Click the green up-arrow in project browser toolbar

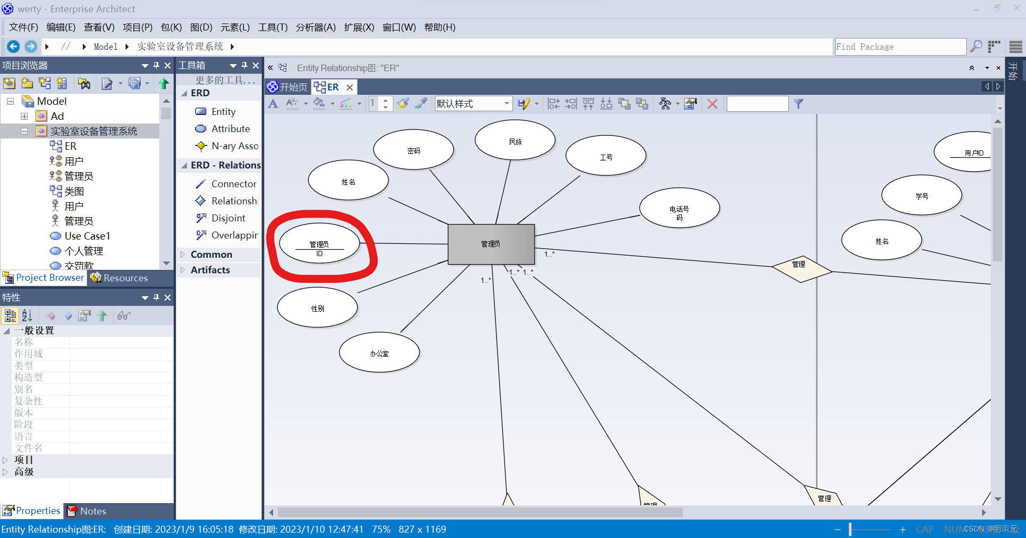tap(164, 83)
